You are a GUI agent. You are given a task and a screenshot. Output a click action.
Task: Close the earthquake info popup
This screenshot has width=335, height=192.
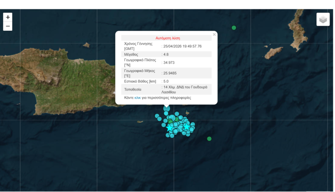214,34
